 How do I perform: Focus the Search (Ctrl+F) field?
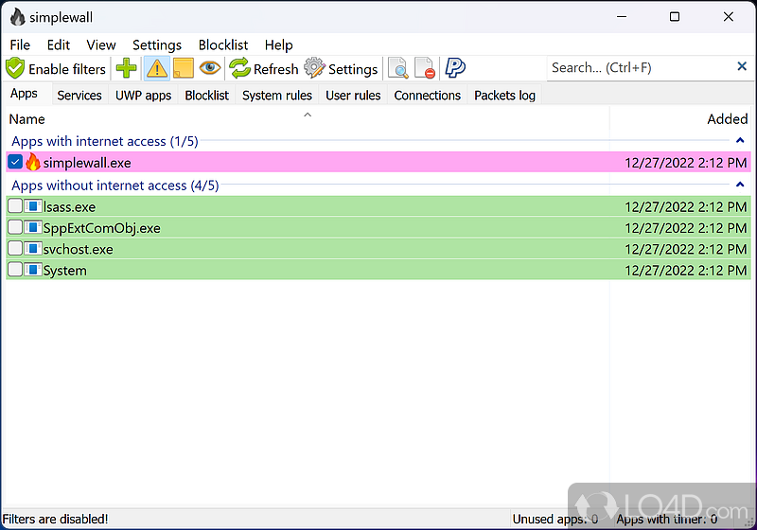[641, 67]
